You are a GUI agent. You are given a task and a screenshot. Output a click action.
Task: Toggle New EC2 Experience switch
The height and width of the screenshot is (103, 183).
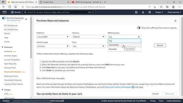coord(4,18)
